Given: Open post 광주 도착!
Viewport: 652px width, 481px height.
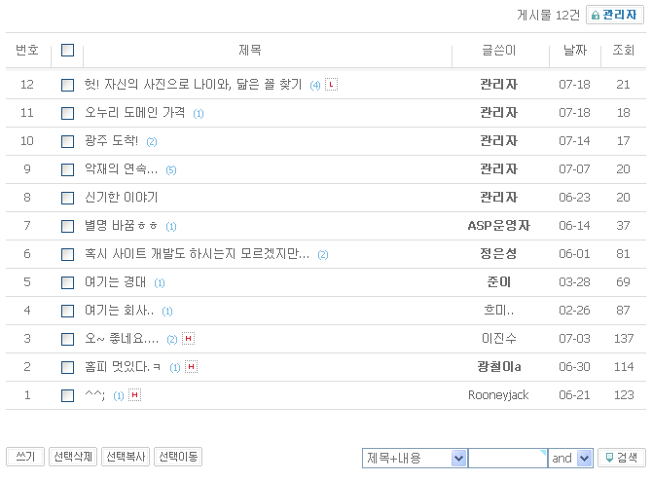Looking at the screenshot, I should tap(111, 140).
